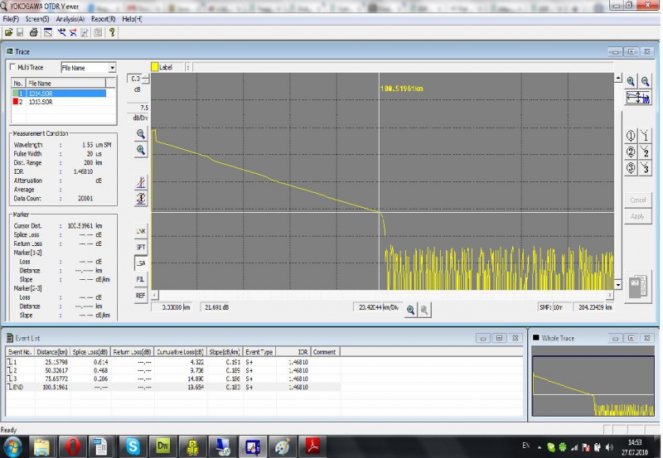Click the top-right right zoom magnifier

(646, 81)
